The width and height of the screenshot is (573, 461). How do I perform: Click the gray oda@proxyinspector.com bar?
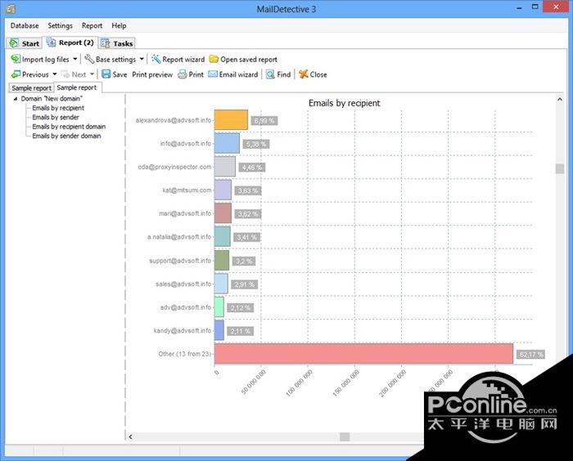(225, 167)
